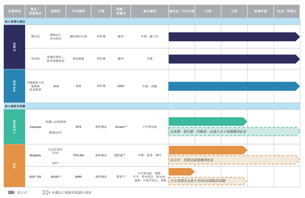Select the III期 phase column header
The image size is (305, 198).
(x=234, y=11)
